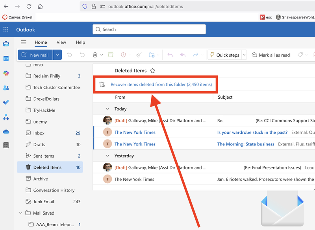Open Copilot from the left rail

(x=6, y=73)
